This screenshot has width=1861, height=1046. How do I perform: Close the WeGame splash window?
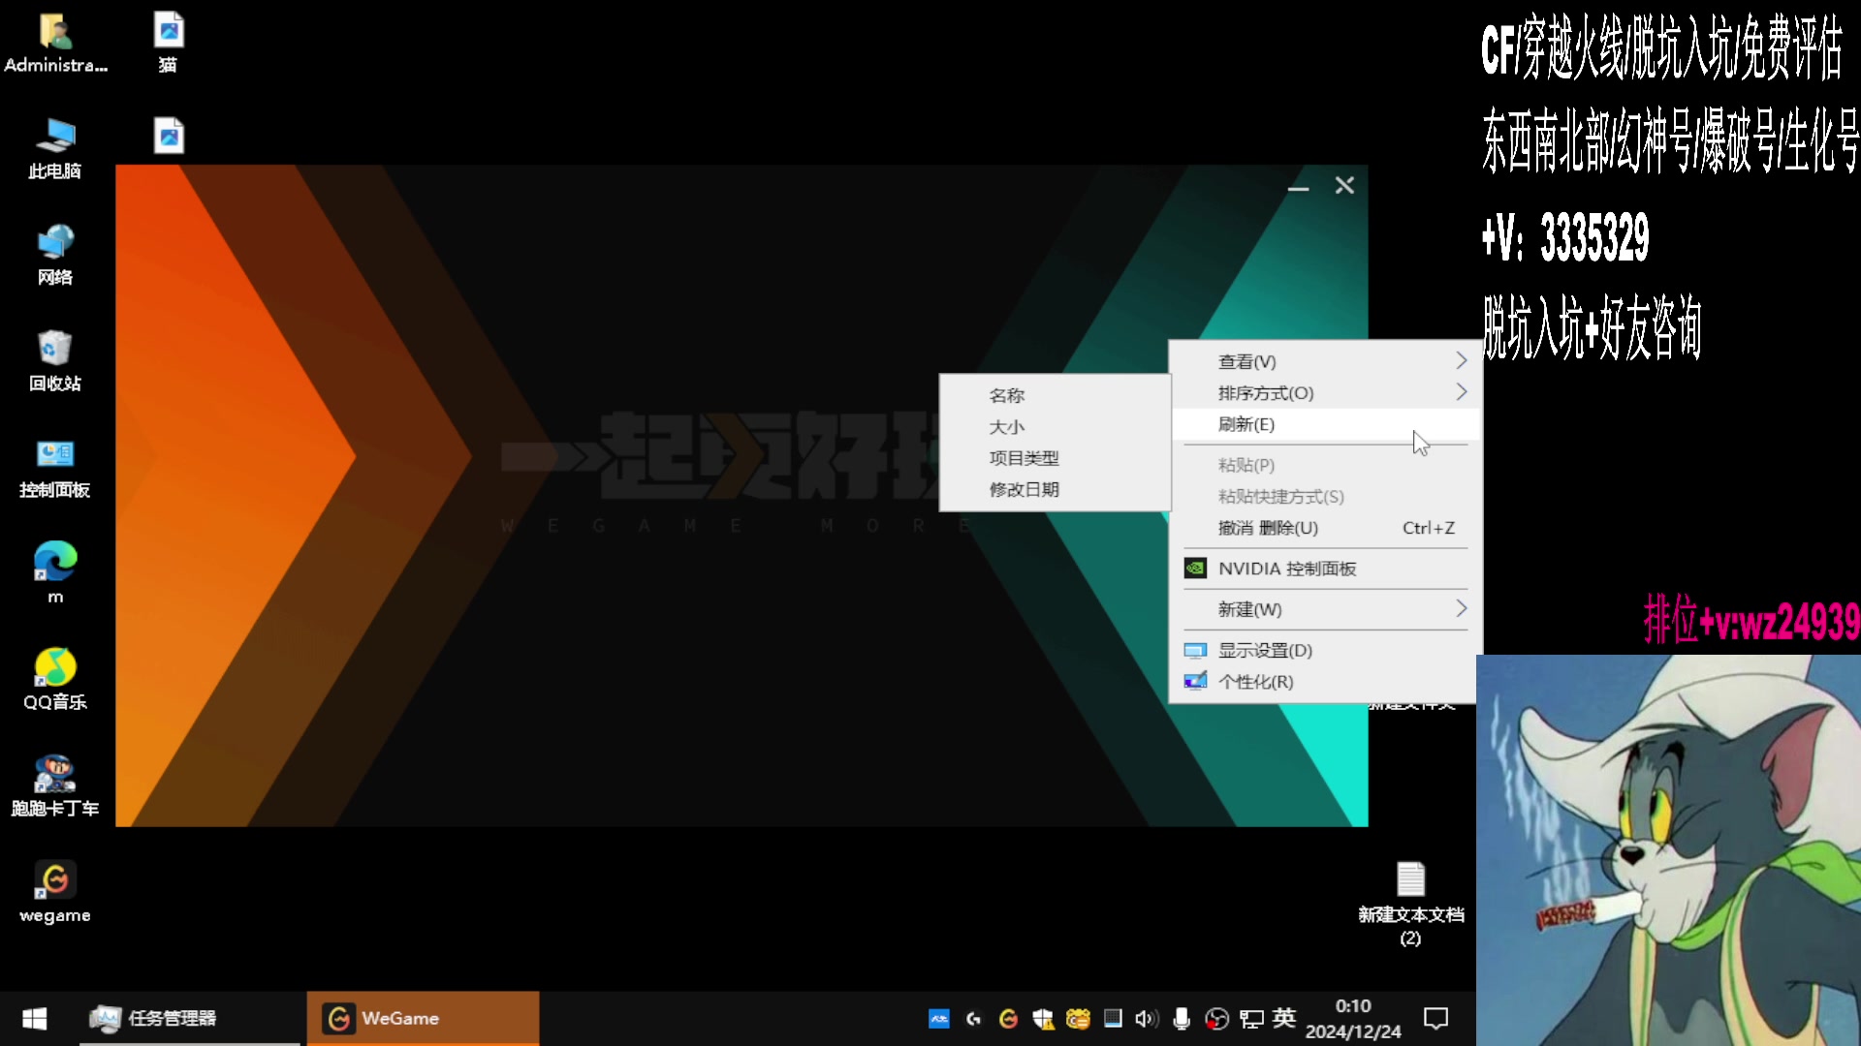click(x=1344, y=185)
